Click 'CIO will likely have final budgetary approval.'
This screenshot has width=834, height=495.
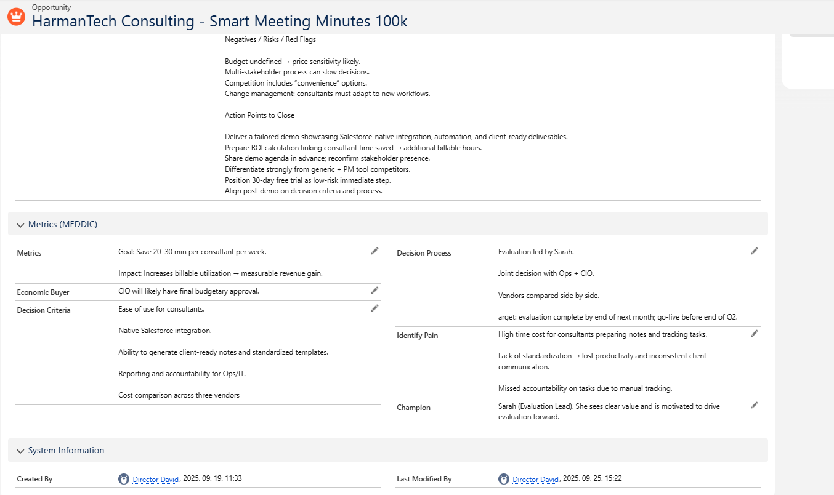pyautogui.click(x=189, y=291)
